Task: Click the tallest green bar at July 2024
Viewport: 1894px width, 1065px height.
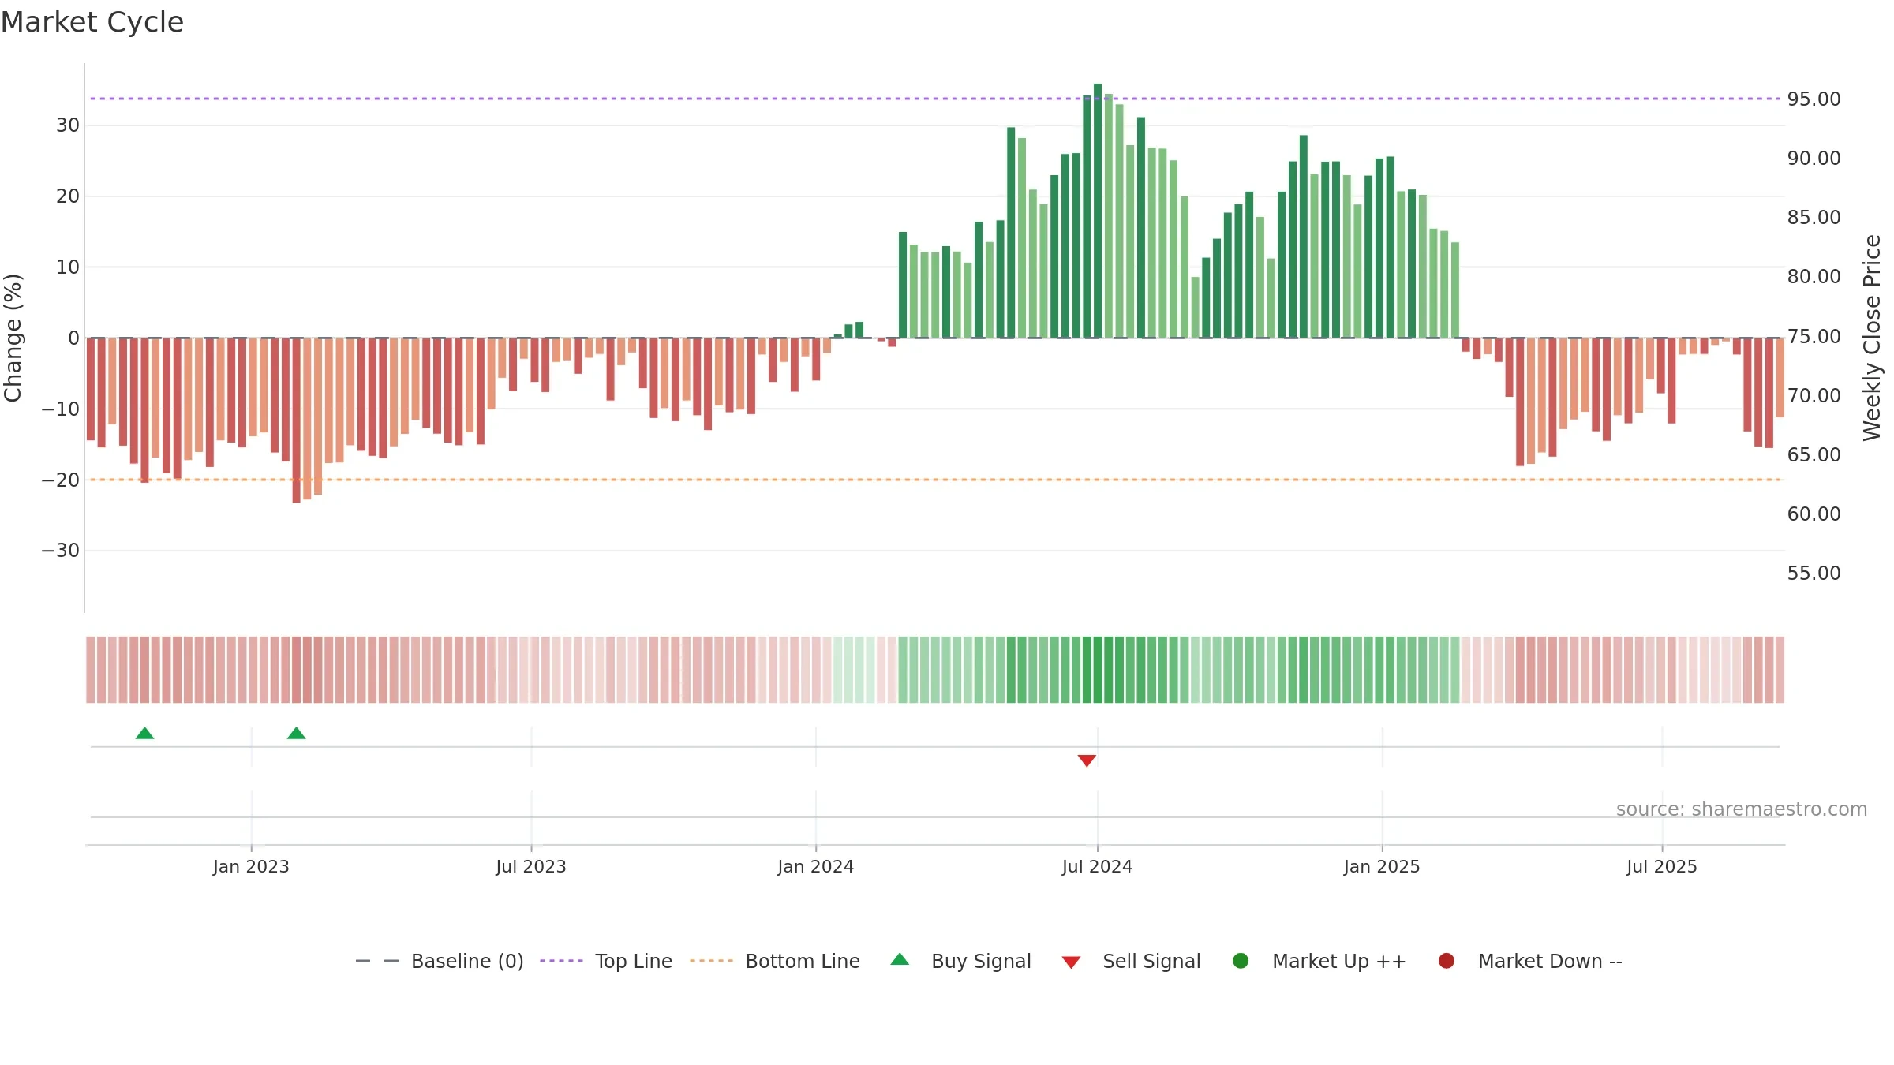Action: click(1098, 211)
